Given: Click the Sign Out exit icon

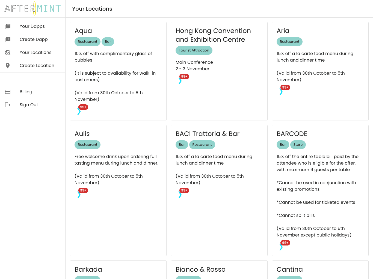Looking at the screenshot, I should coord(8,105).
